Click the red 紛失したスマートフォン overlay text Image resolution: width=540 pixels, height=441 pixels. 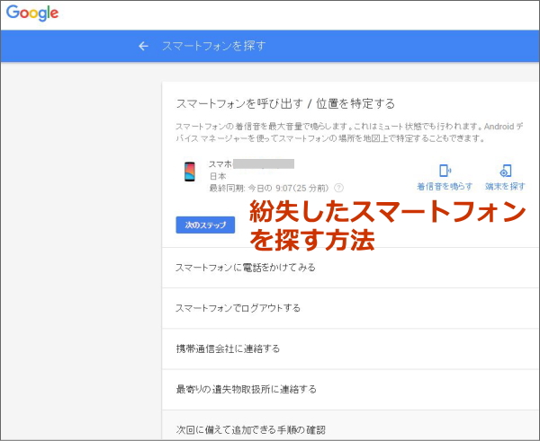[387, 214]
